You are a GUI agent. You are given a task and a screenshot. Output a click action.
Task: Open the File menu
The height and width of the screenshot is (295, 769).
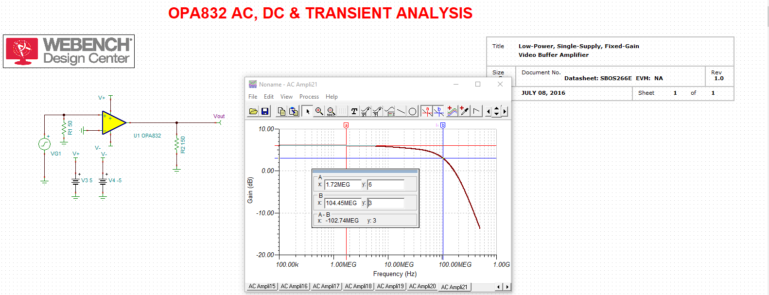point(253,97)
